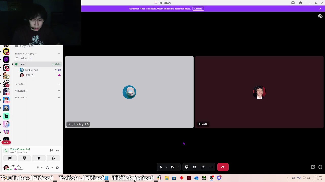
Task: Select Fishboy_123 video tile
Action: (129, 92)
